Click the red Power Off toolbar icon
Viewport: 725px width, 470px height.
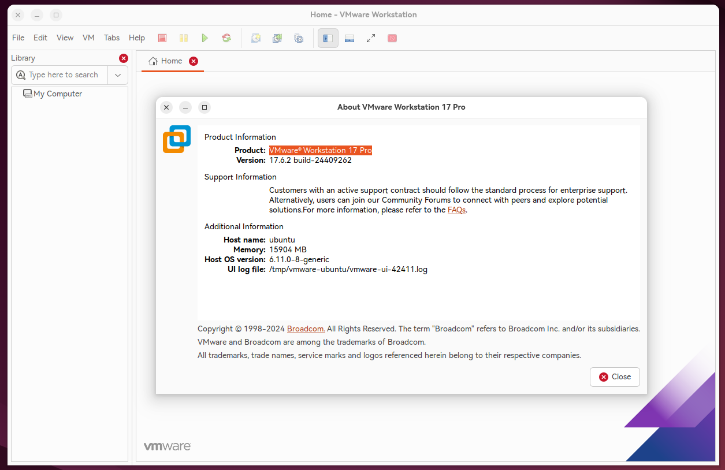(162, 38)
